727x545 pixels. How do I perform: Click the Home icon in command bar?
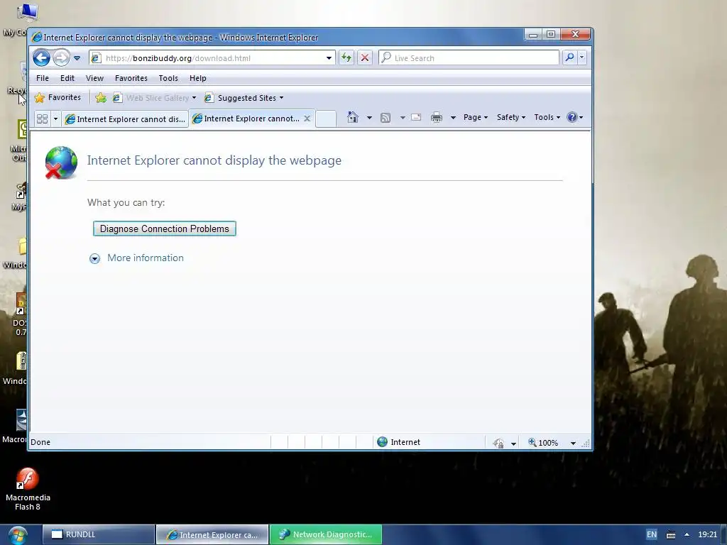click(353, 117)
